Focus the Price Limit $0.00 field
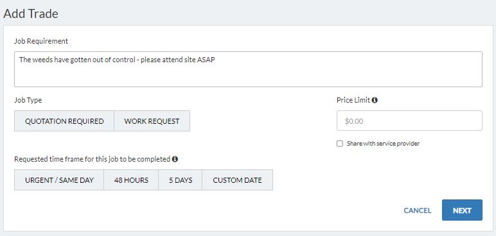This screenshot has width=496, height=236. (409, 121)
